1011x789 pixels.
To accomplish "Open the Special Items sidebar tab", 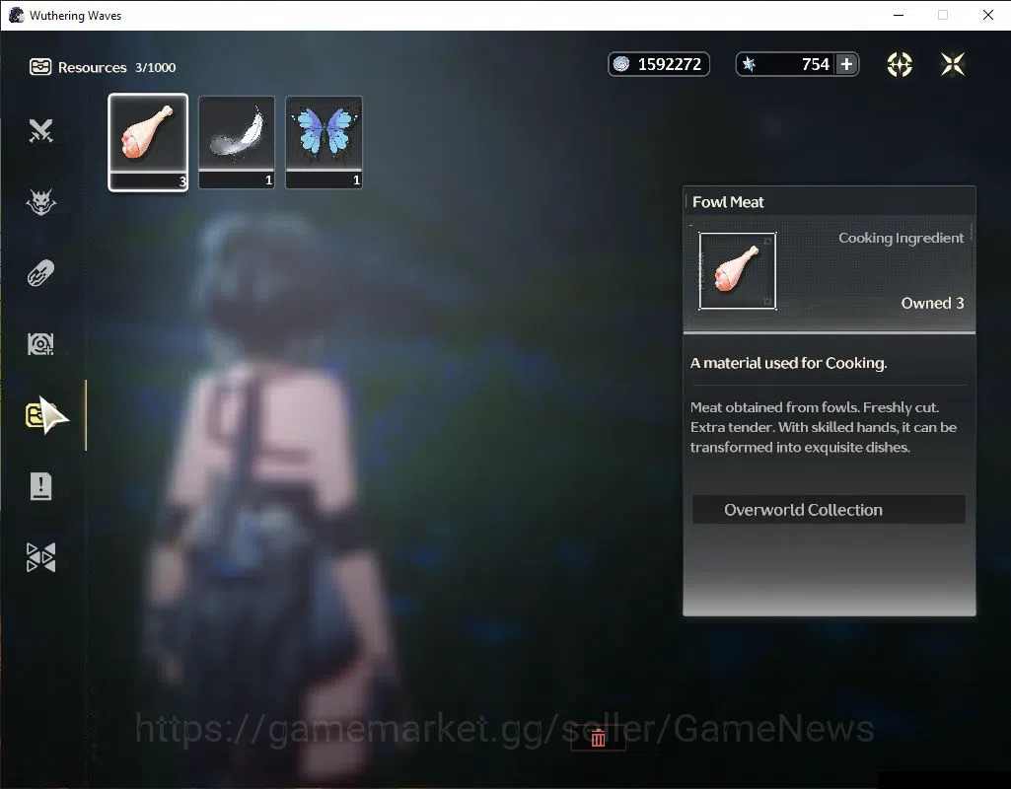I will pos(40,557).
